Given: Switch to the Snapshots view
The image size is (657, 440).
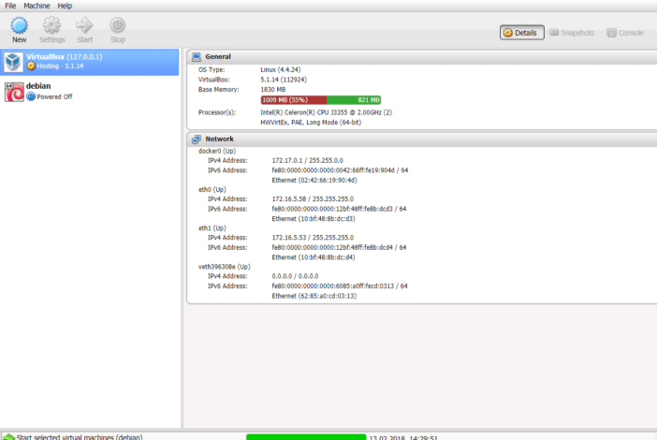Looking at the screenshot, I should [x=572, y=33].
